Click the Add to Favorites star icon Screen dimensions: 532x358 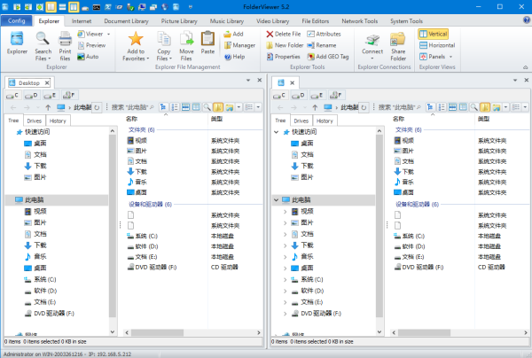pyautogui.click(x=136, y=43)
